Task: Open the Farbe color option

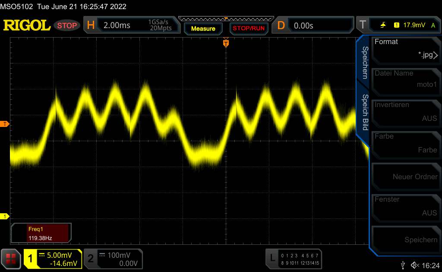Action: (x=406, y=145)
